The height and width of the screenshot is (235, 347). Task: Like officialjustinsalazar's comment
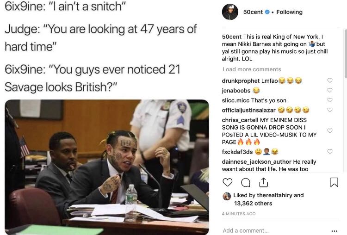pyautogui.click(x=330, y=110)
